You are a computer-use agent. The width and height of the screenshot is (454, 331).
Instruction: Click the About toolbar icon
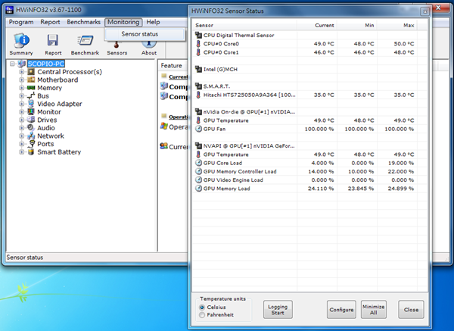[149, 42]
